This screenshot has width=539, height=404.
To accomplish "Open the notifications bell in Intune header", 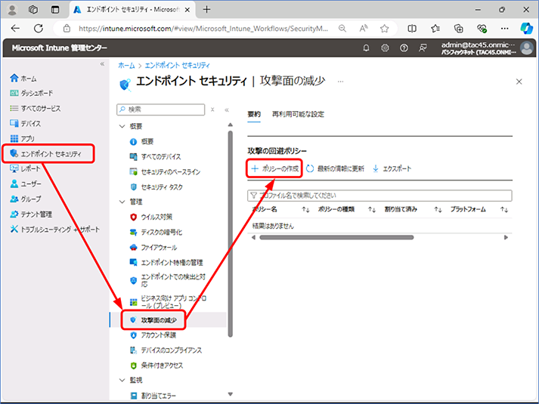I will coord(366,48).
